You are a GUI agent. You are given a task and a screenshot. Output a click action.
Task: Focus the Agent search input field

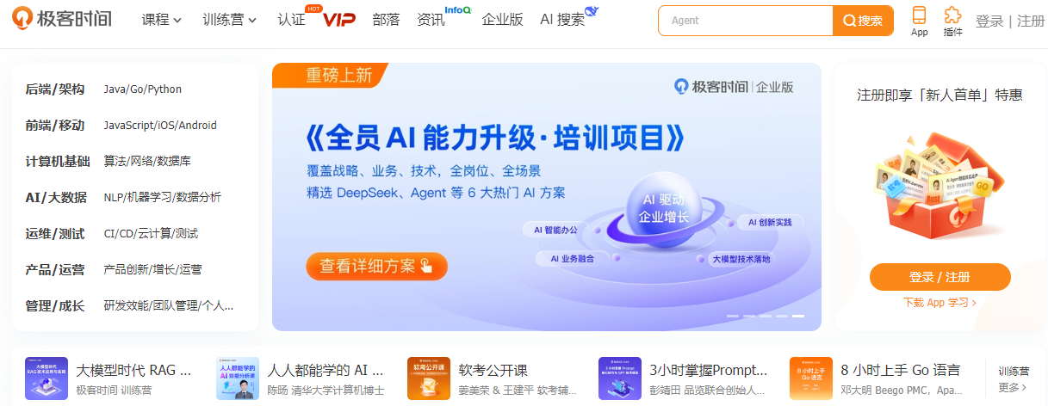[746, 21]
